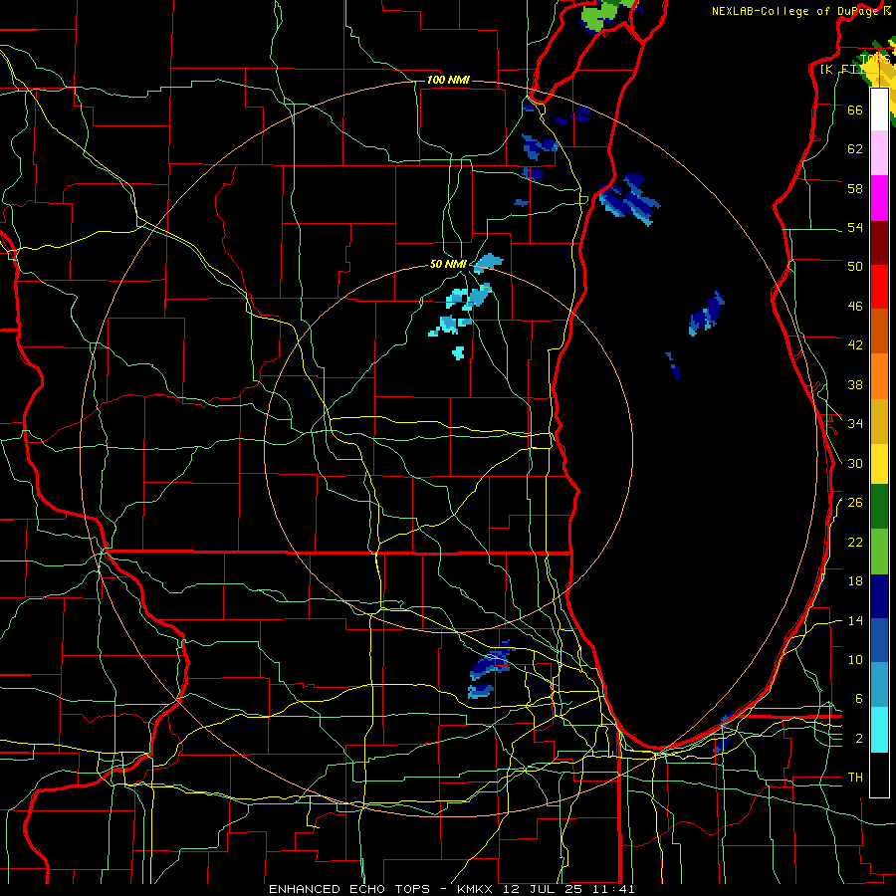Click the '50' scale label
Viewport: 896px width, 896px height.
(x=855, y=266)
